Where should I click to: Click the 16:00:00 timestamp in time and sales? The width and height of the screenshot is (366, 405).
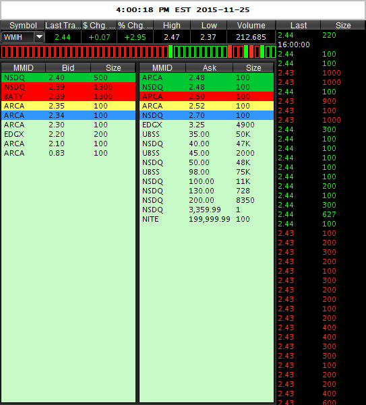click(294, 44)
